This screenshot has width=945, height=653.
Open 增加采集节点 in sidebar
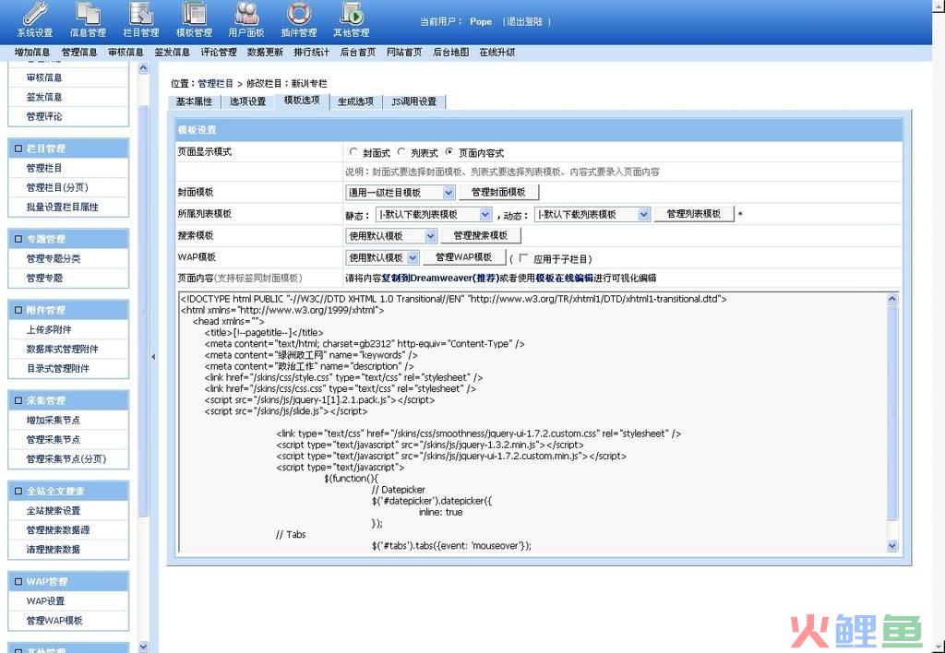click(x=53, y=420)
